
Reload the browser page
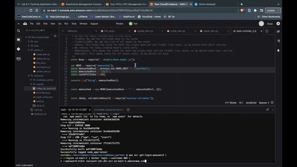click(31, 11)
